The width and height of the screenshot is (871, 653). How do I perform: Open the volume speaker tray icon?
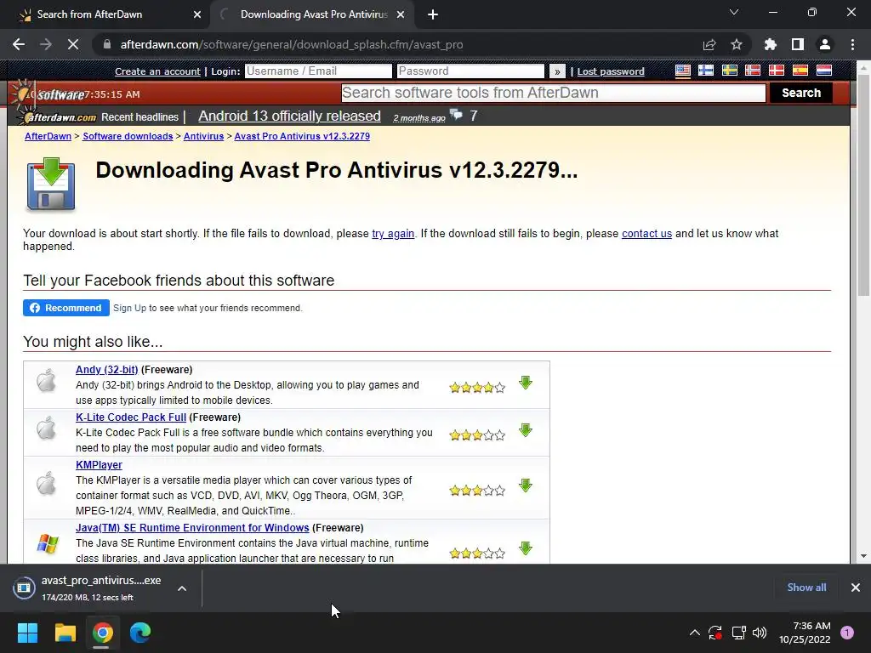click(760, 633)
